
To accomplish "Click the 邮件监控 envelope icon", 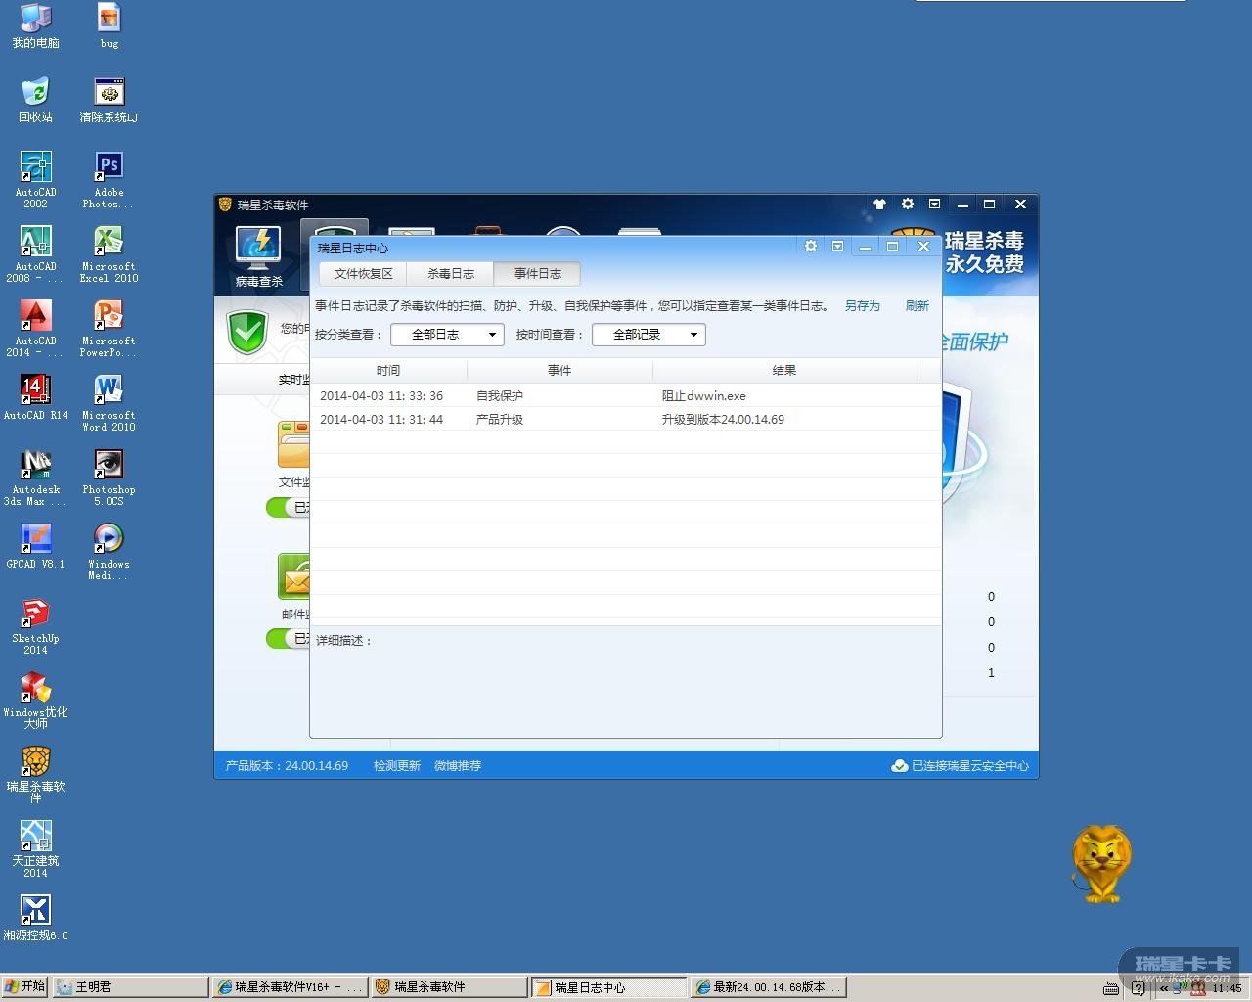I will coord(293,577).
